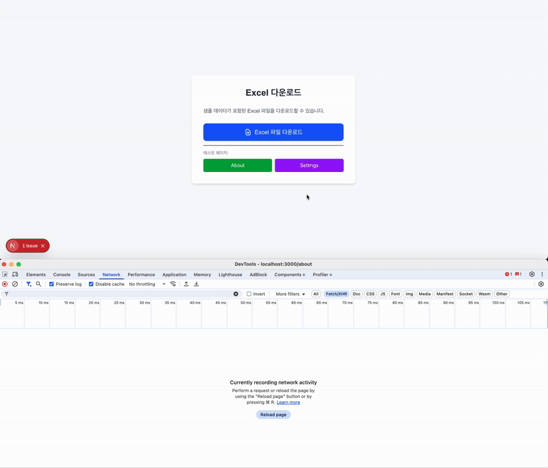Click the export HAR download icon
548x468 pixels.
click(197, 284)
